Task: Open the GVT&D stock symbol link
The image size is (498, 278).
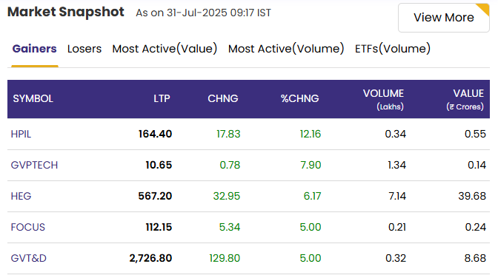Action: click(x=29, y=258)
